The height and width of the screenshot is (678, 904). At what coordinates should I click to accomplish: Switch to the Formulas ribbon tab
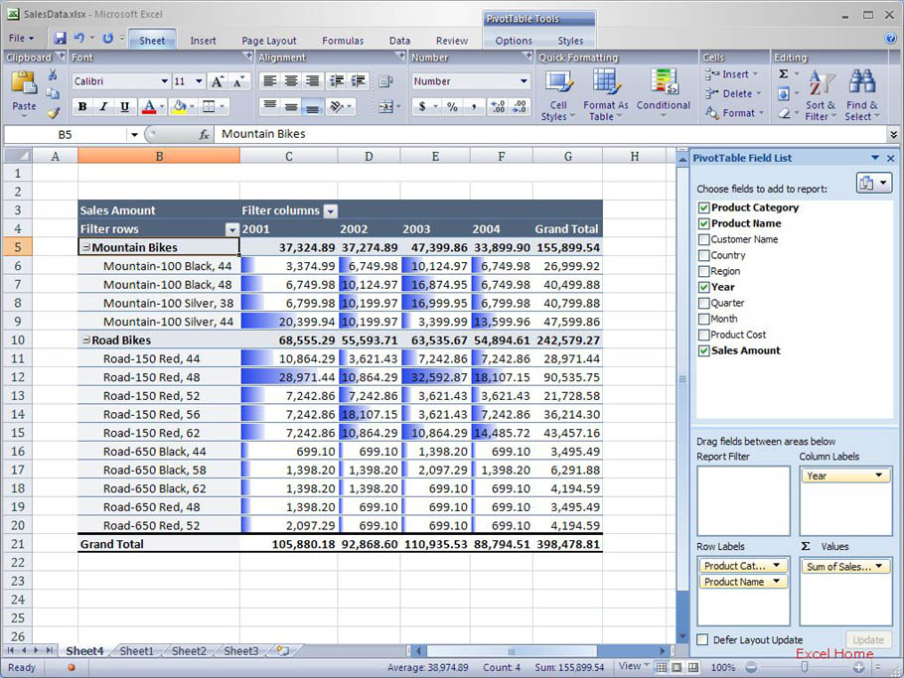pos(343,41)
